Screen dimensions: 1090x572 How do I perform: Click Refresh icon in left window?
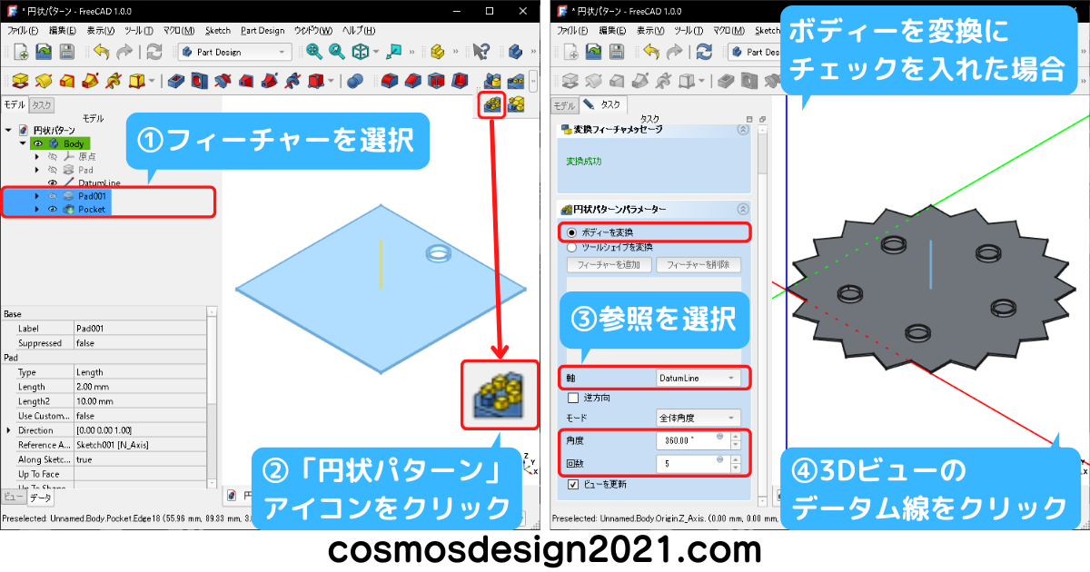click(x=154, y=52)
